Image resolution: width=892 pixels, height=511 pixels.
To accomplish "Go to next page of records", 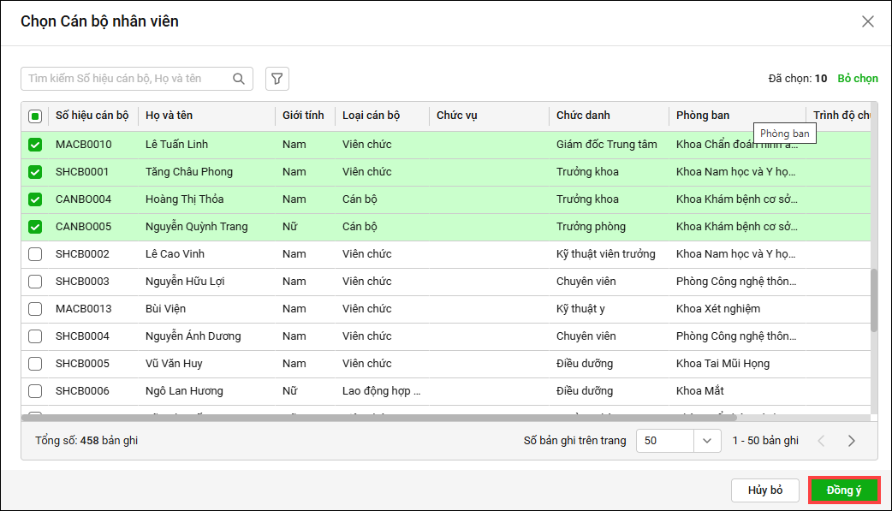I will coord(851,441).
